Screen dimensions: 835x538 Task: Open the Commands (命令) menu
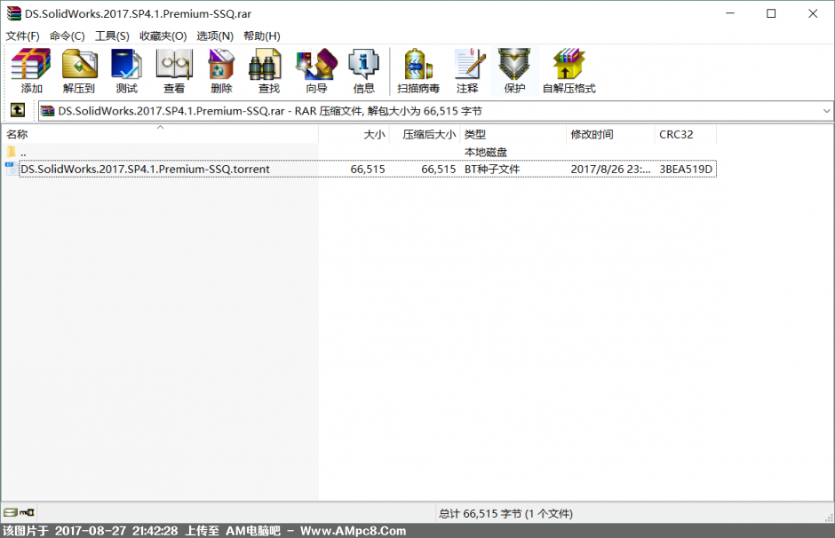pos(68,36)
